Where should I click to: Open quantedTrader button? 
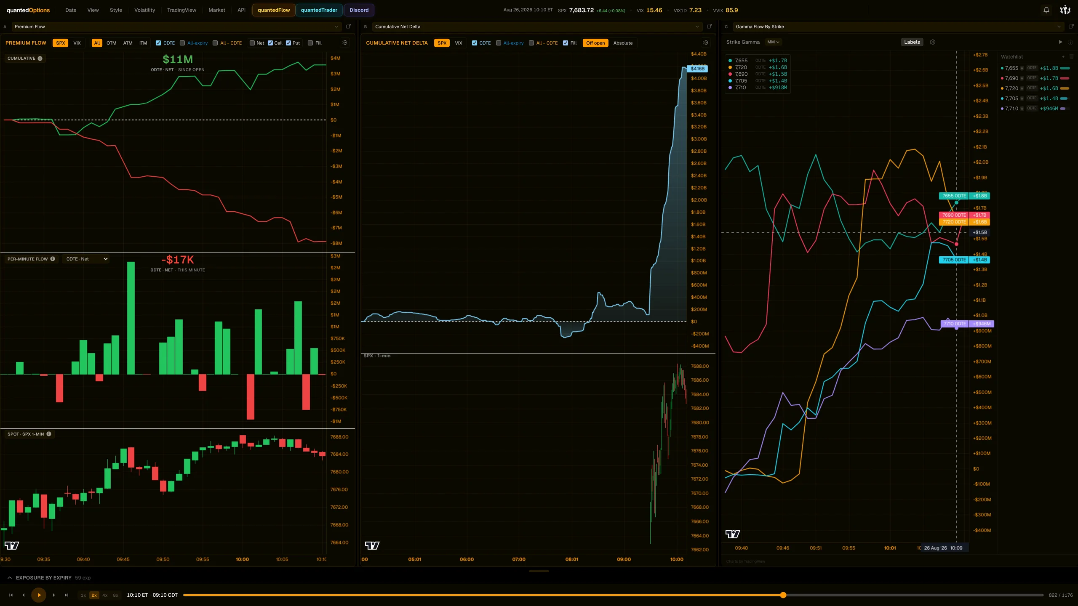[x=319, y=10]
